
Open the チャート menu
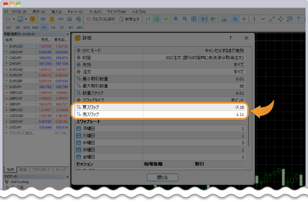click(75, 12)
